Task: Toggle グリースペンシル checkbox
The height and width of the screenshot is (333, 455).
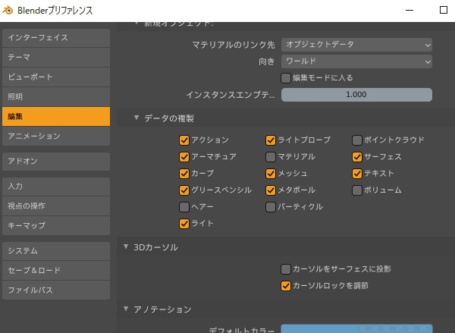Action: point(184,190)
